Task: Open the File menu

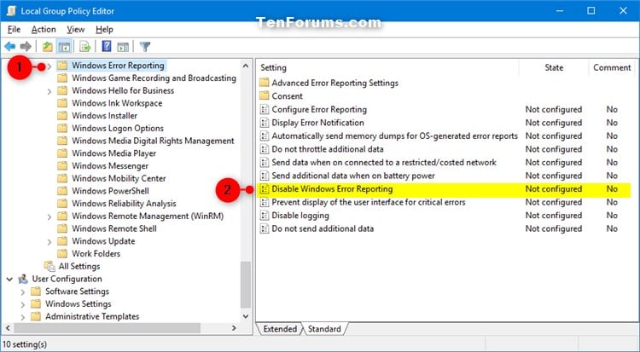Action: pos(14,29)
